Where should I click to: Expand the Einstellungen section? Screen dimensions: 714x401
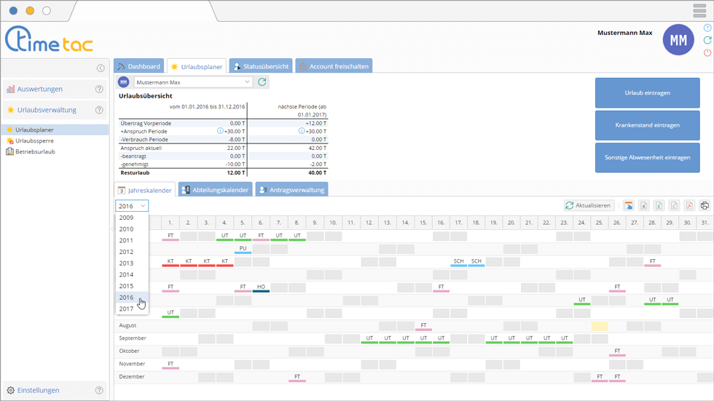click(38, 390)
